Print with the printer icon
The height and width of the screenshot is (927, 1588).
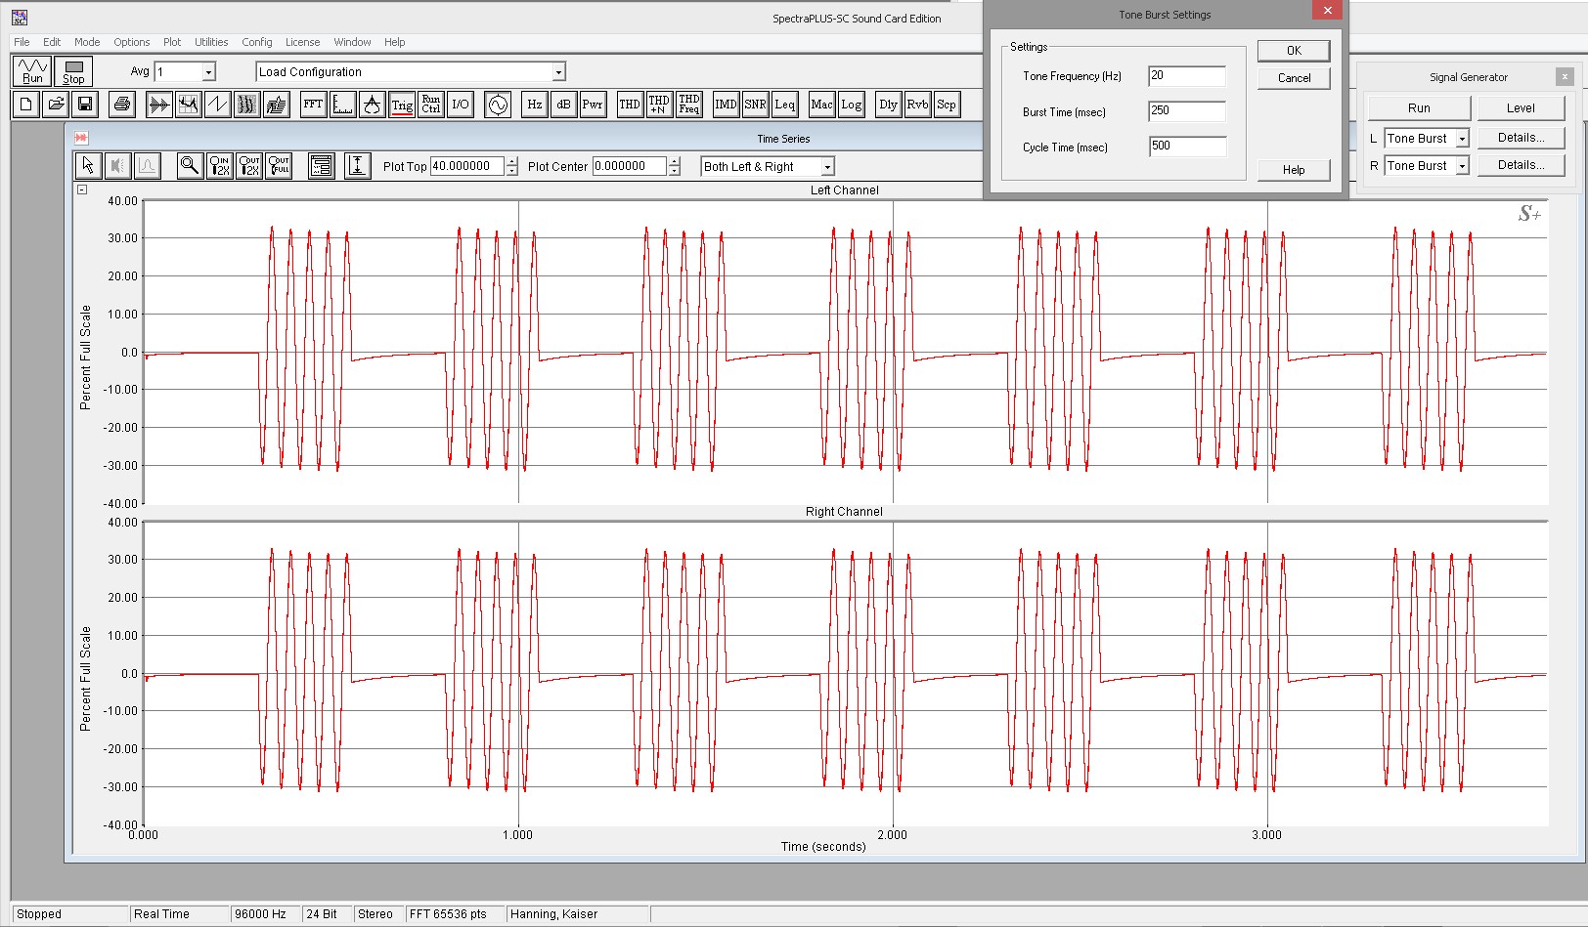coord(122,105)
